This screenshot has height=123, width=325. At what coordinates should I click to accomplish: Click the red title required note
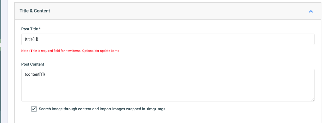point(70,51)
